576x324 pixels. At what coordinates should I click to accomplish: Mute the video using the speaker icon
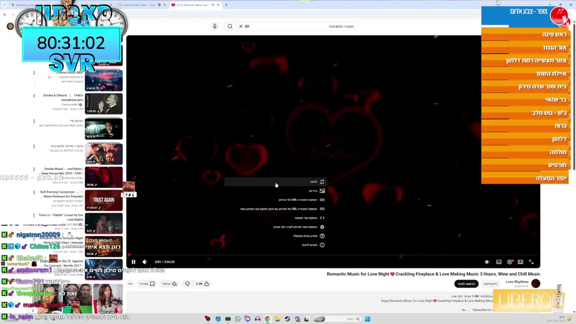coord(145,262)
